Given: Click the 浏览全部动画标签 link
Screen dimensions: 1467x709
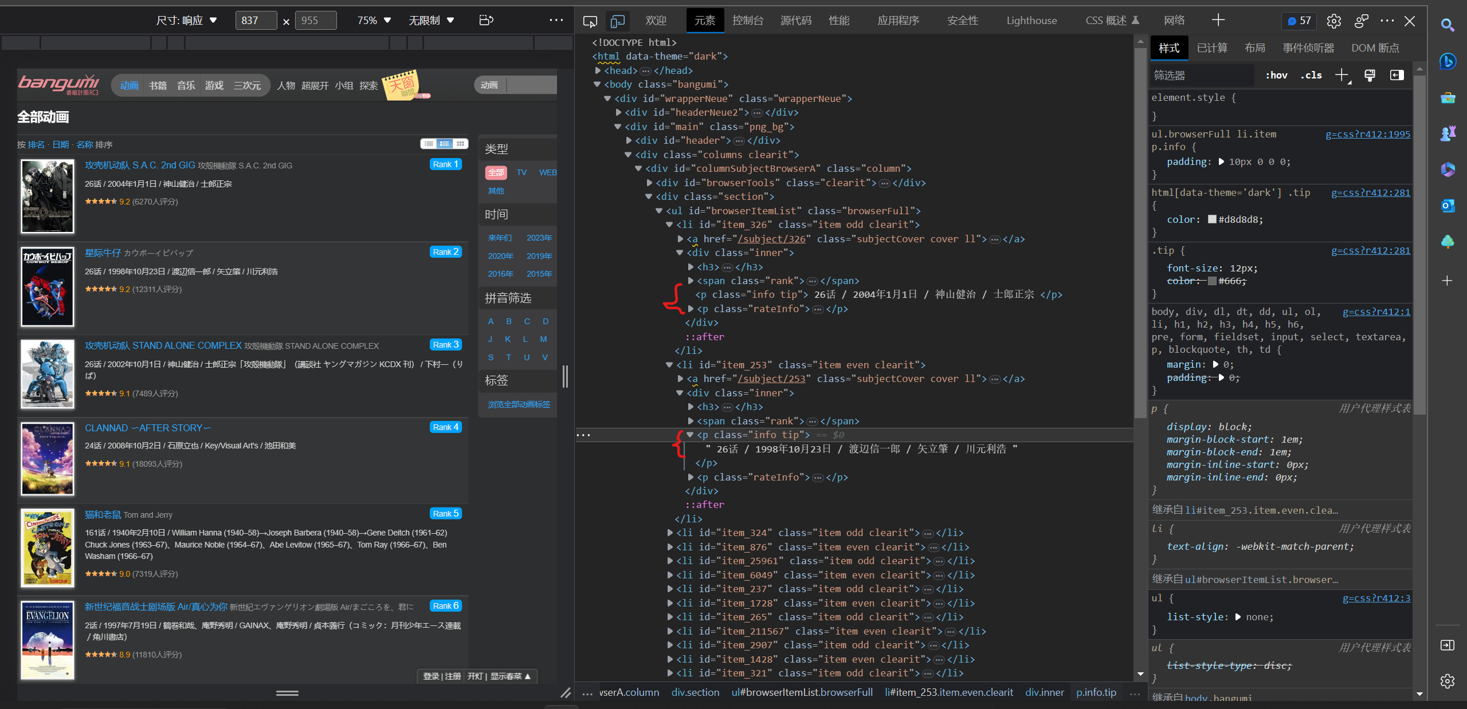Looking at the screenshot, I should [519, 404].
